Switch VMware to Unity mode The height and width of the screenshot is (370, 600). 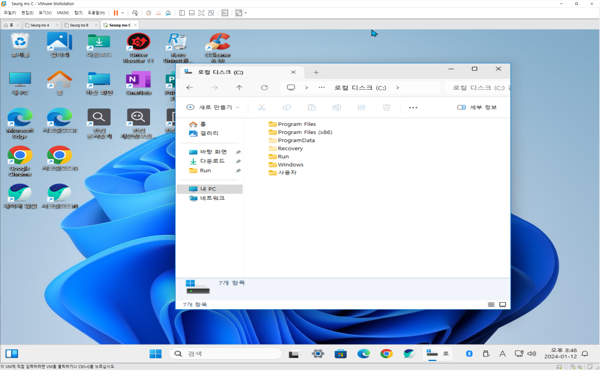coord(211,13)
